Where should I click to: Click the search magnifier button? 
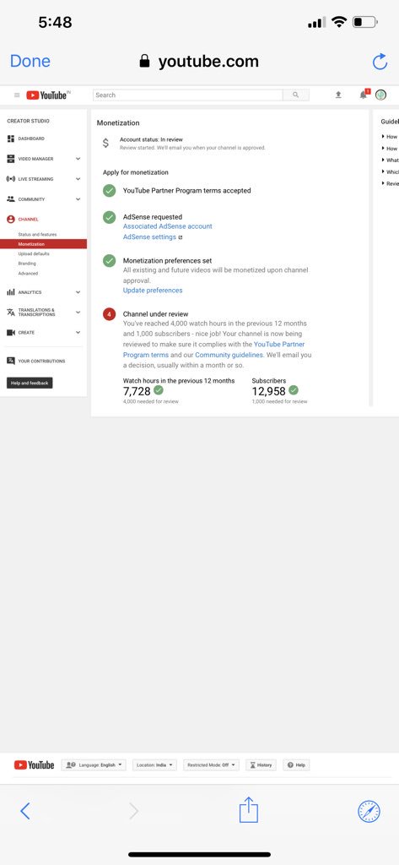[x=296, y=95]
